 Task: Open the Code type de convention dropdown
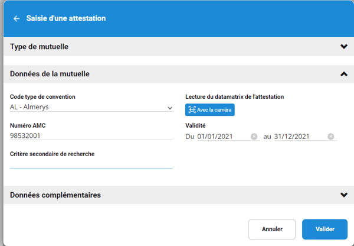91,107
